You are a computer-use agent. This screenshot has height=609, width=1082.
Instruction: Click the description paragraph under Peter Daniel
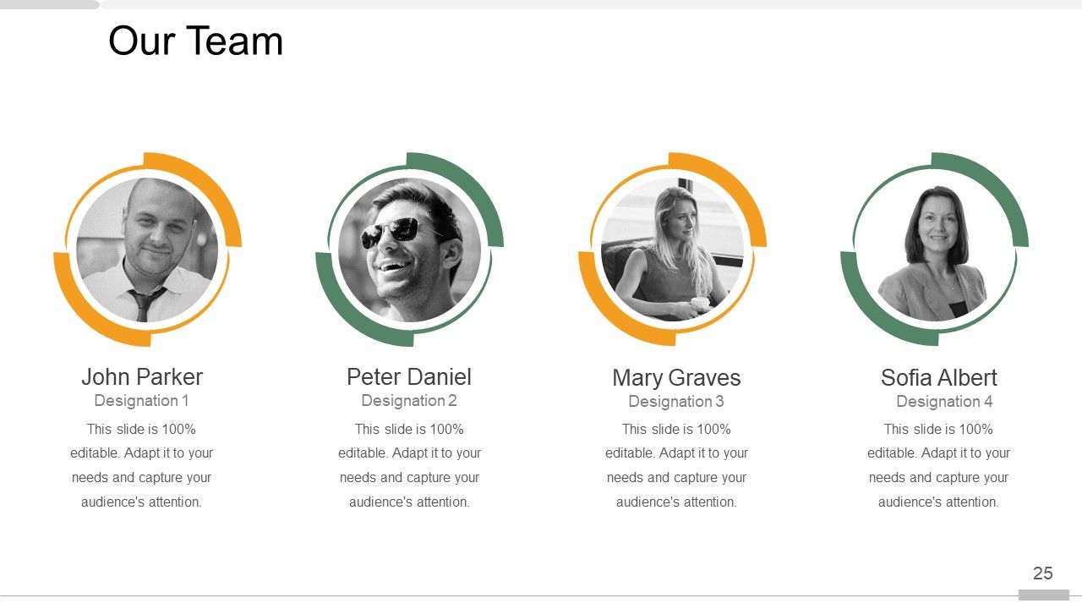[x=409, y=465]
